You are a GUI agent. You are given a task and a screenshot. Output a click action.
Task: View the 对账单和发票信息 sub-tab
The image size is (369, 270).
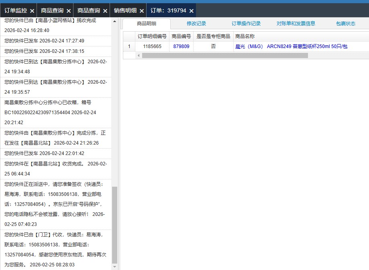point(296,24)
